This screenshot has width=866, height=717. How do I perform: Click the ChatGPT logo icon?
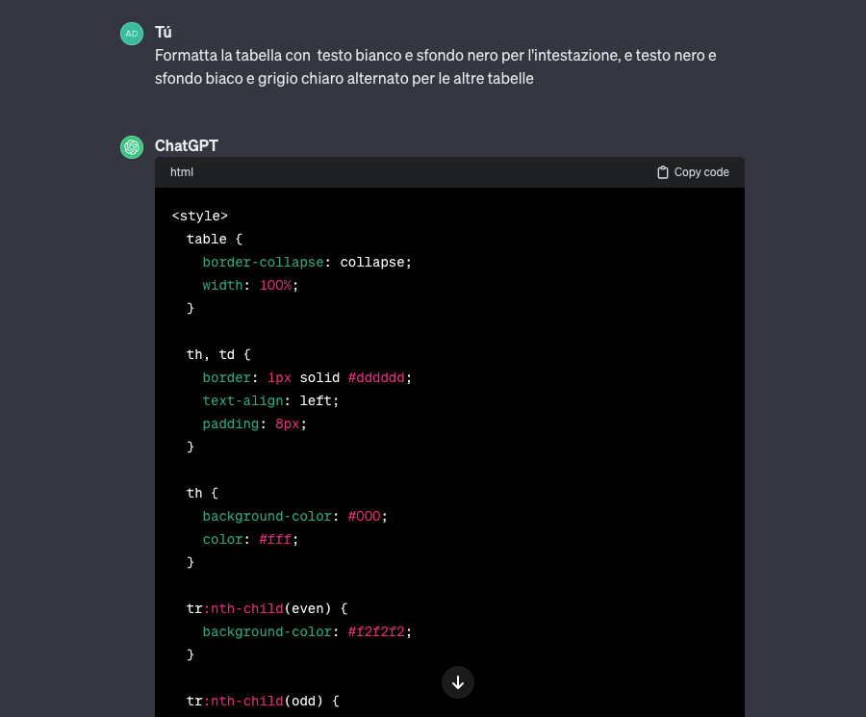tap(131, 147)
